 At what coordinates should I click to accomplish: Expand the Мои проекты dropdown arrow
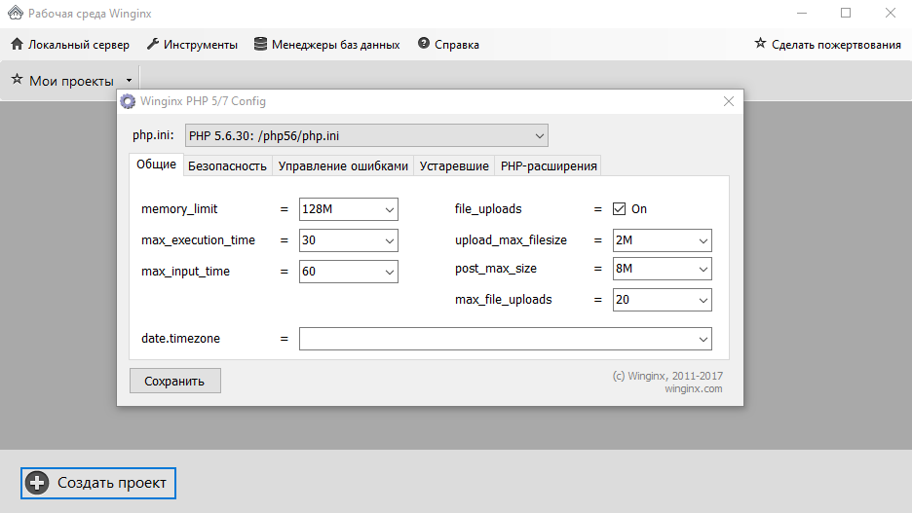(x=130, y=81)
